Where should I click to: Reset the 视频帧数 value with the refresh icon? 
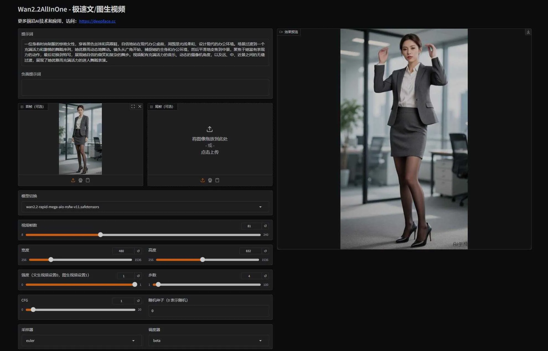[265, 226]
